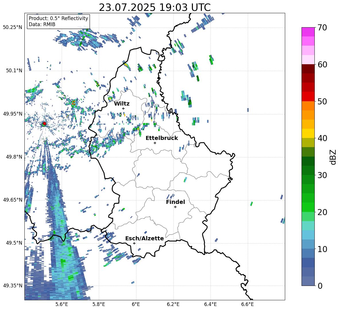This screenshot has height=310, width=340.
Task: Click the 6°E longitude label
Action: click(136, 304)
